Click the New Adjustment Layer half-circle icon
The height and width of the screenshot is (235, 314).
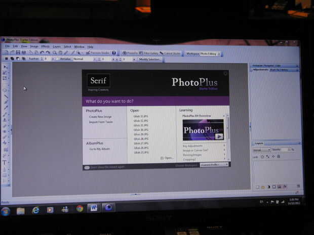[268, 187]
